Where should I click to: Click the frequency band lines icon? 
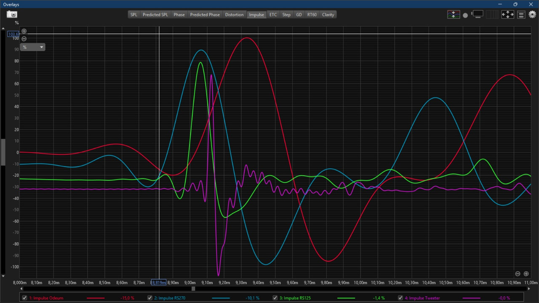[491, 14]
